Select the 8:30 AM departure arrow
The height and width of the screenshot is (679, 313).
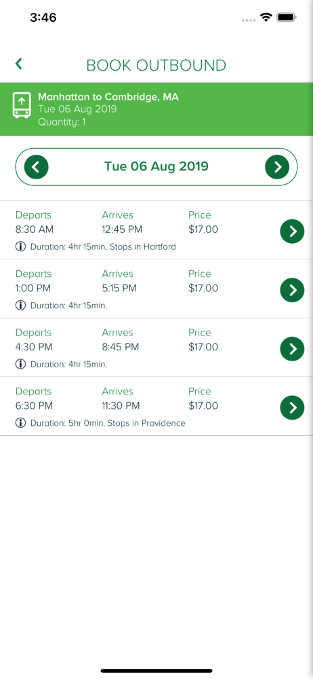pyautogui.click(x=292, y=232)
